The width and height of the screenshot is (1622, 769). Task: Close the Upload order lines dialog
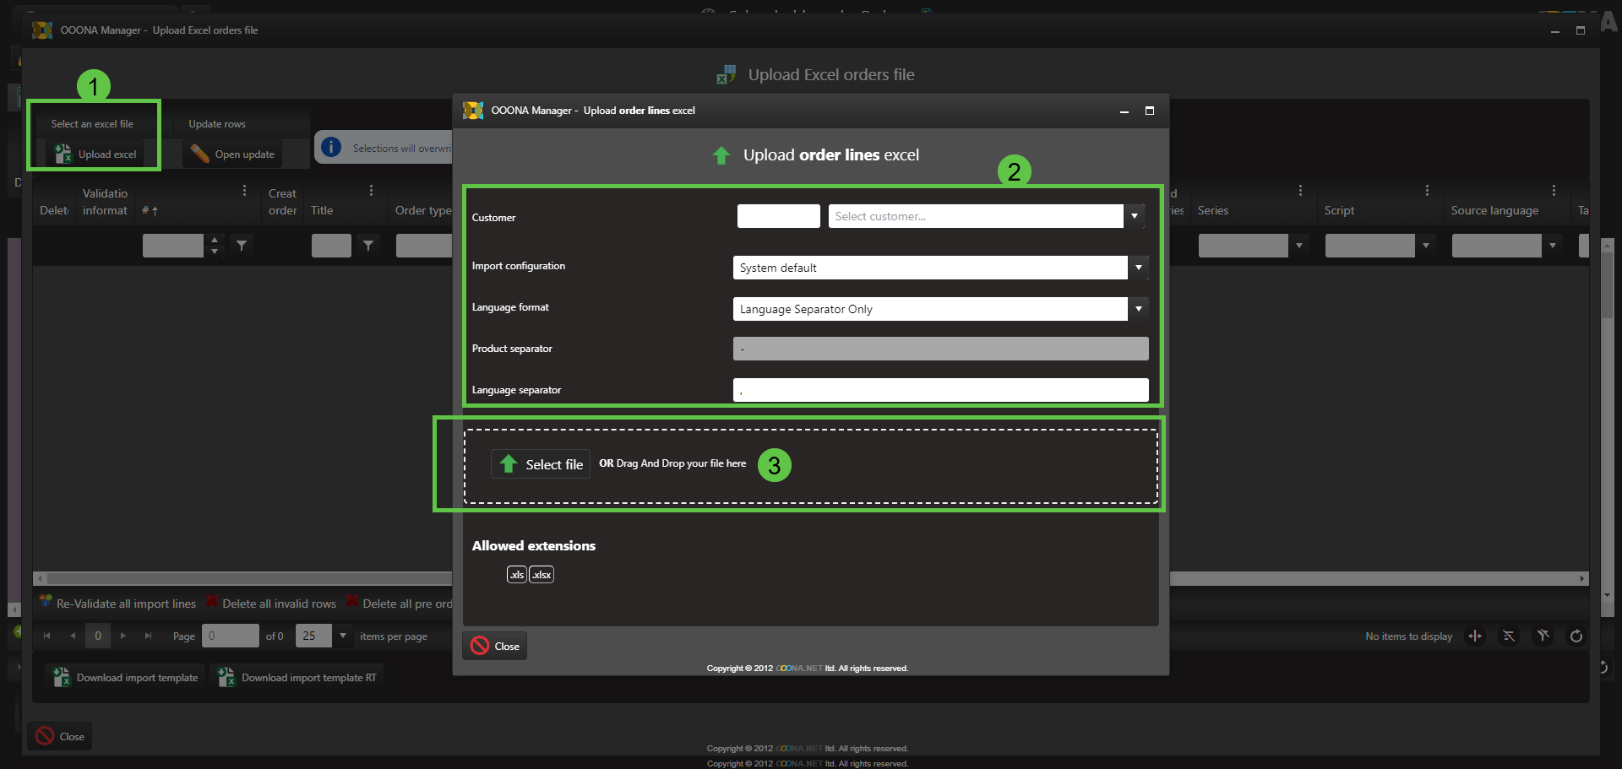pos(495,646)
